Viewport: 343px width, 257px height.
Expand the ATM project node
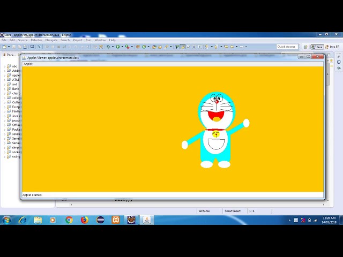click(x=5, y=80)
